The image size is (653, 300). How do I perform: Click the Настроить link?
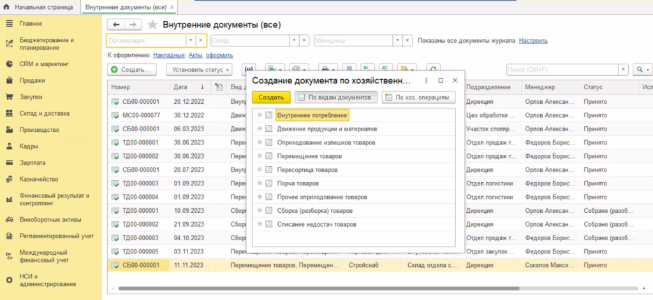(x=533, y=40)
